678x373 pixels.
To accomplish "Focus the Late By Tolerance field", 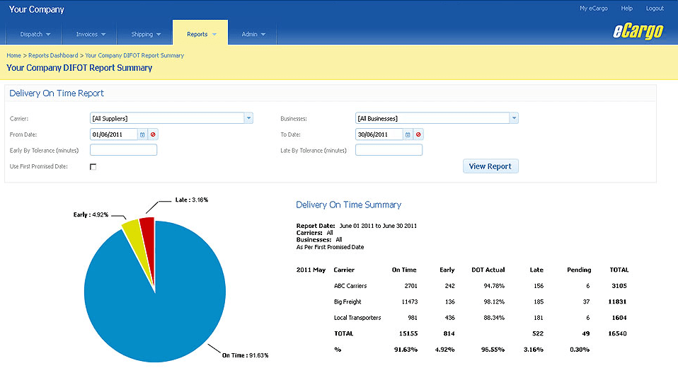I will pos(389,150).
